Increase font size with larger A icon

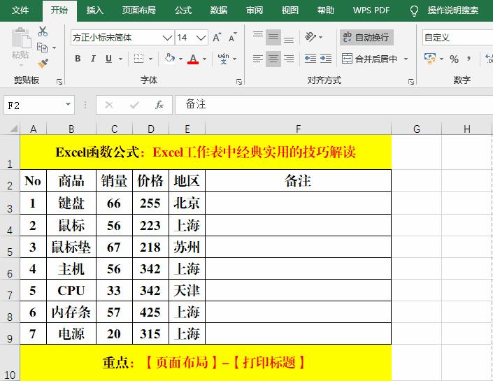point(217,38)
